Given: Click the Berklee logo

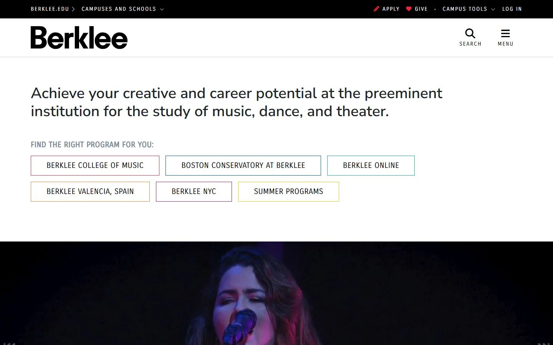Looking at the screenshot, I should (79, 38).
